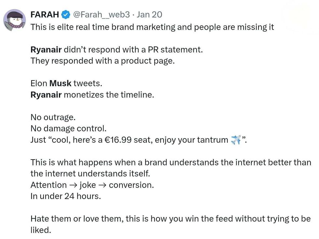This screenshot has height=239, width=319.
Task: Click FARAH's penguin profile avatar
Action: (x=14, y=20)
